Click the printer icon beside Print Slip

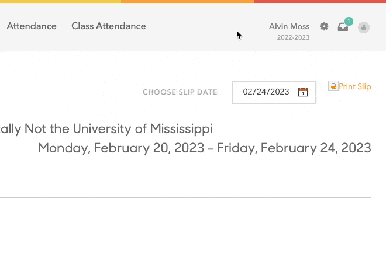(333, 86)
